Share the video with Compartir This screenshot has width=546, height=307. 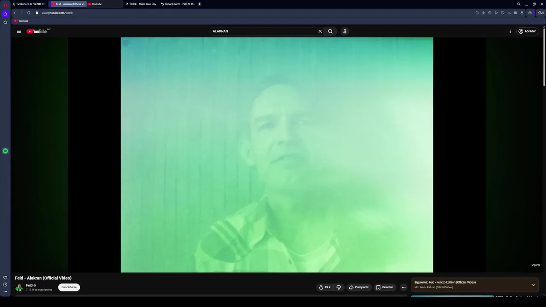[x=358, y=287]
